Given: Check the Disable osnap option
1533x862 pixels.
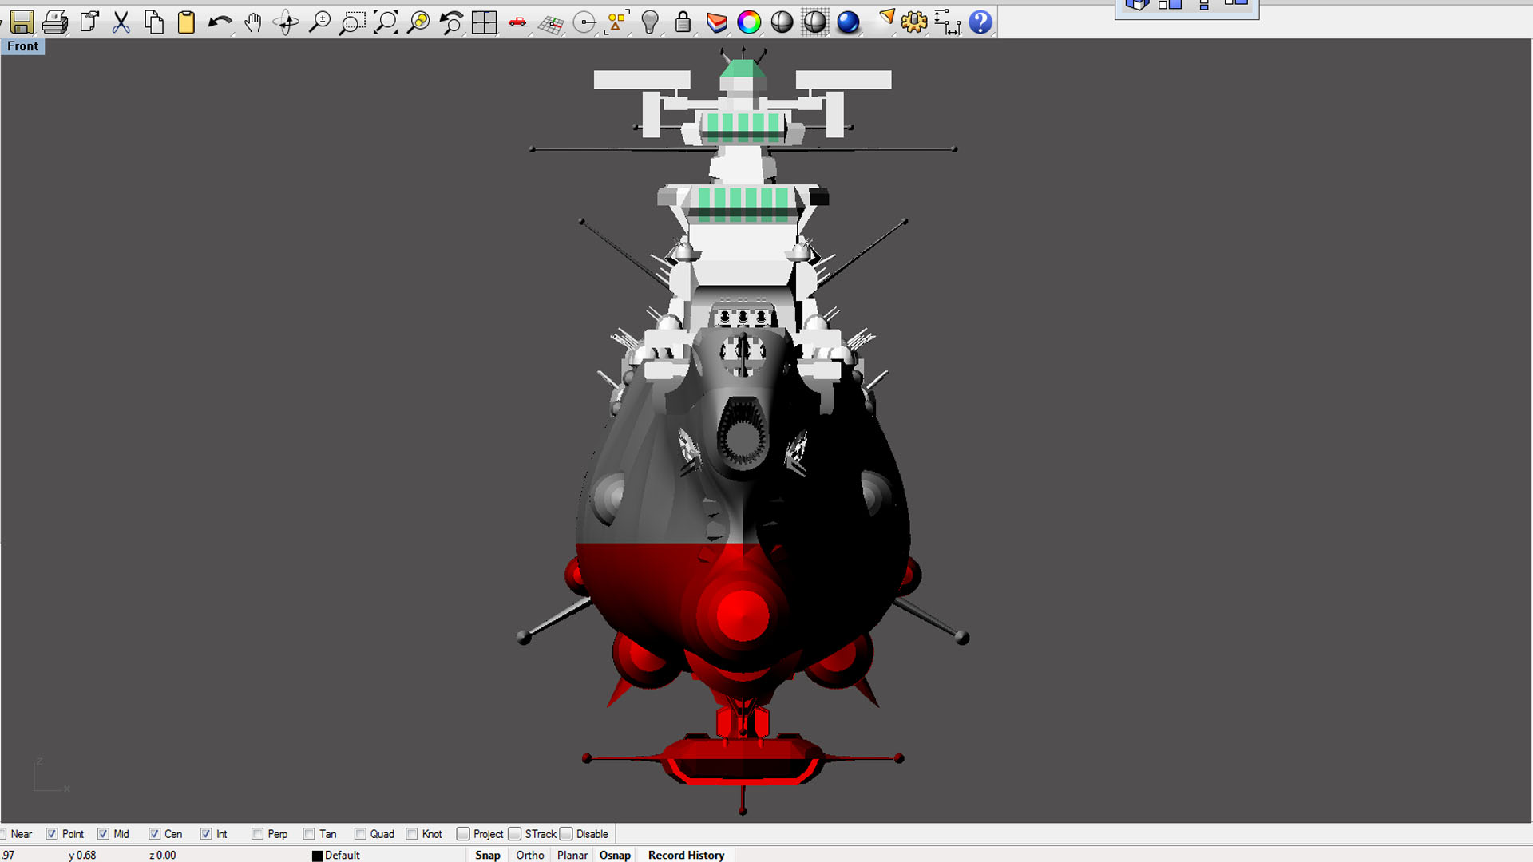Looking at the screenshot, I should (x=566, y=834).
